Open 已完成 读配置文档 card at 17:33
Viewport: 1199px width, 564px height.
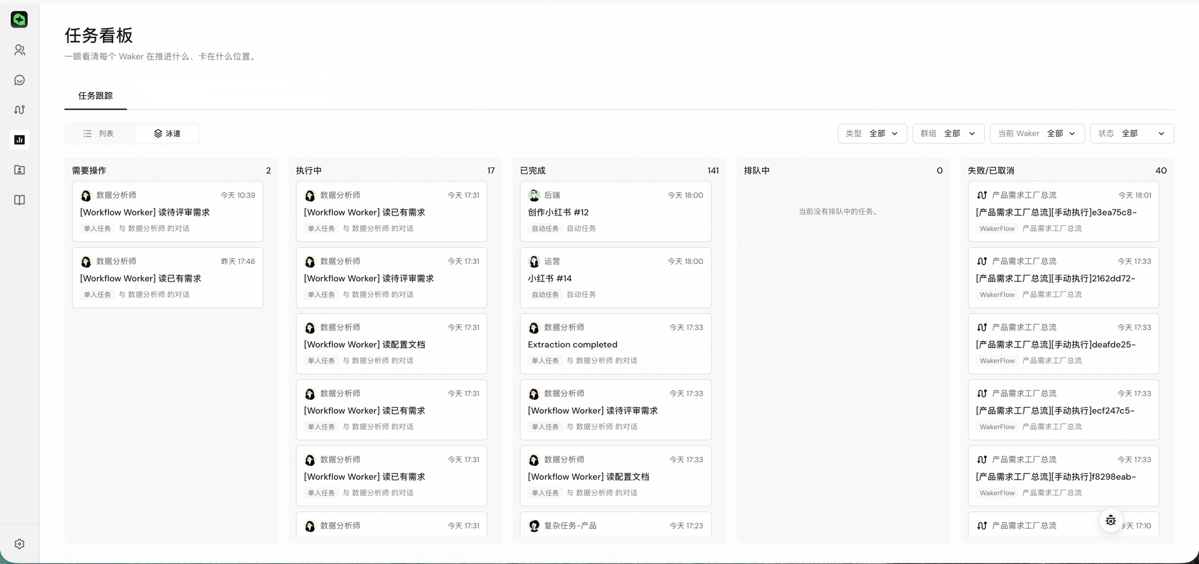615,476
